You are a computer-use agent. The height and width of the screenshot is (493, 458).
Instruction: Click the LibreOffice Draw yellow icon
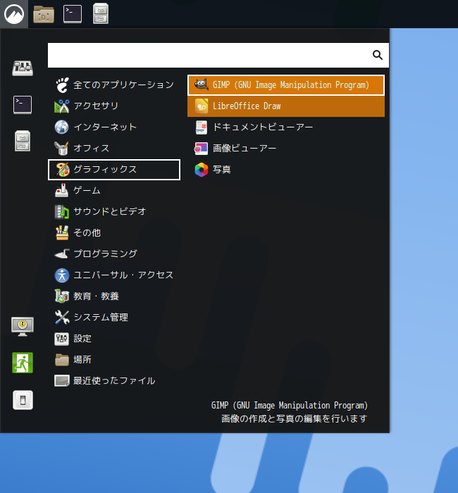pyautogui.click(x=202, y=106)
